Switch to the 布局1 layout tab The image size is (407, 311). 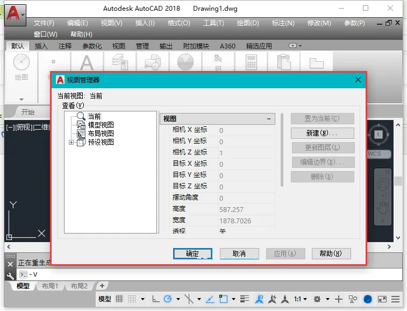tap(50, 286)
